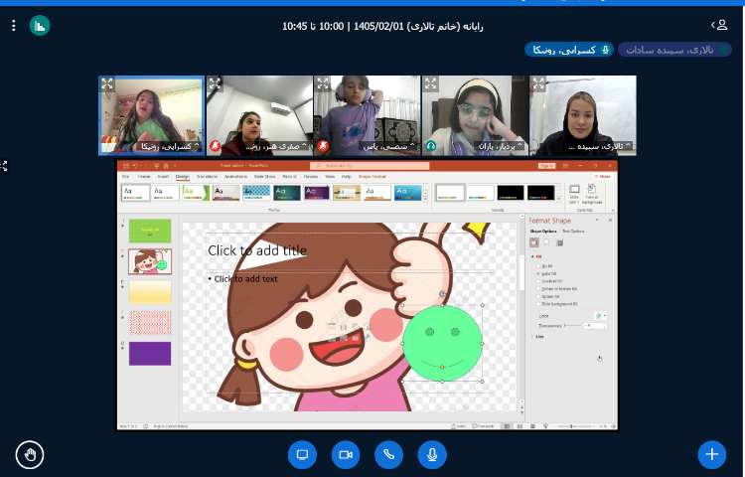The image size is (745, 477).
Task: Open the fill Color dropdown
Action: click(601, 315)
